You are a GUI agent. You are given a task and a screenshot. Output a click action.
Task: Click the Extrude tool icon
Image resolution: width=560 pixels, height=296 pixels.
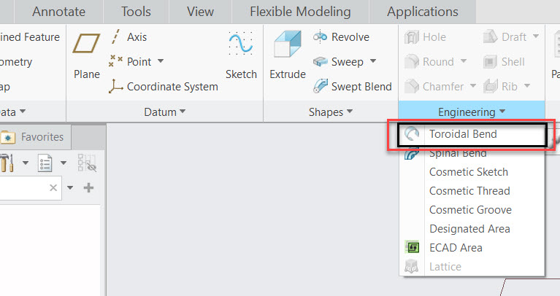(287, 45)
